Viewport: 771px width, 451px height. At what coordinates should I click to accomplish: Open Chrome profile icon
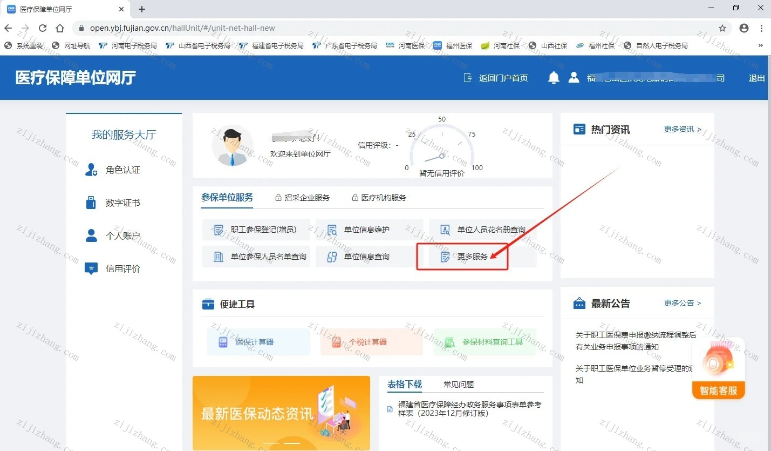pos(744,28)
